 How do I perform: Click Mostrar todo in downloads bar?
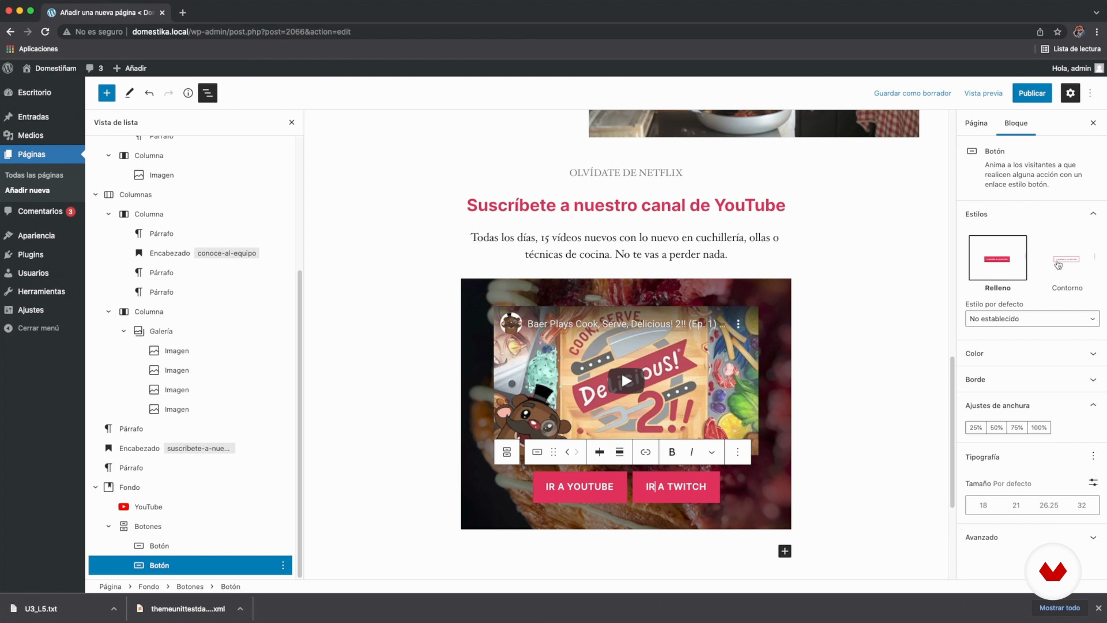click(1060, 608)
